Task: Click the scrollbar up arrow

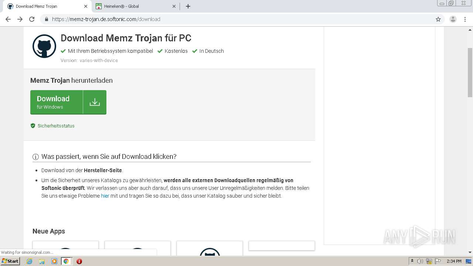Action: coord(470,29)
